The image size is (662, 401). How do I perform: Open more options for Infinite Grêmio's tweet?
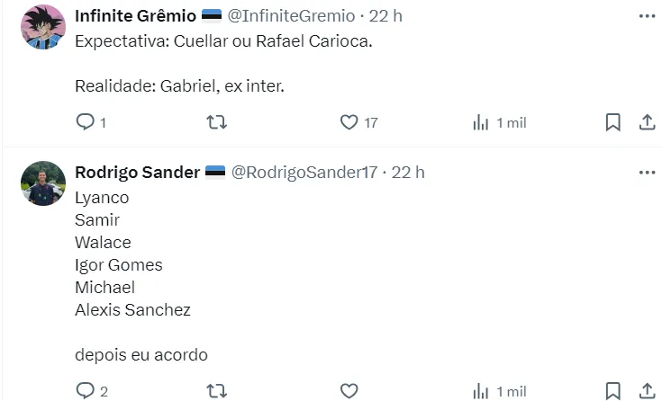[647, 16]
